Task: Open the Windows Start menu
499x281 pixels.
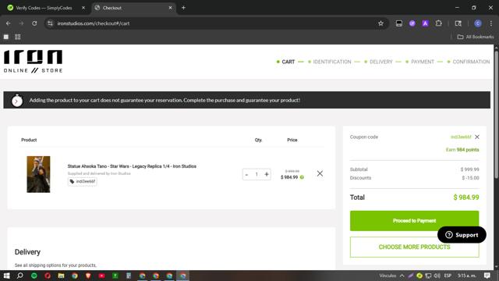Action: tap(6, 276)
